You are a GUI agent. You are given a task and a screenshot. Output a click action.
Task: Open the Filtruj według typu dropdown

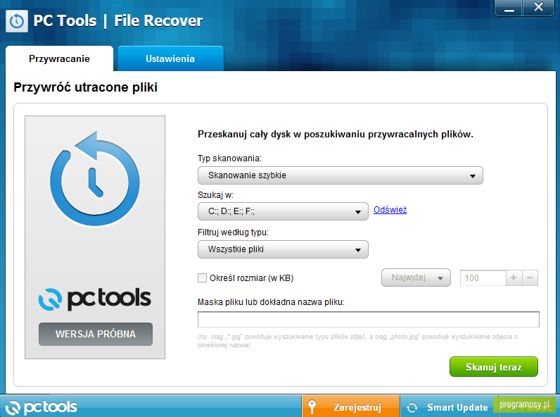(x=283, y=249)
